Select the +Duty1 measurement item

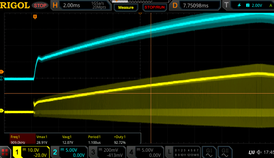[x=120, y=137]
